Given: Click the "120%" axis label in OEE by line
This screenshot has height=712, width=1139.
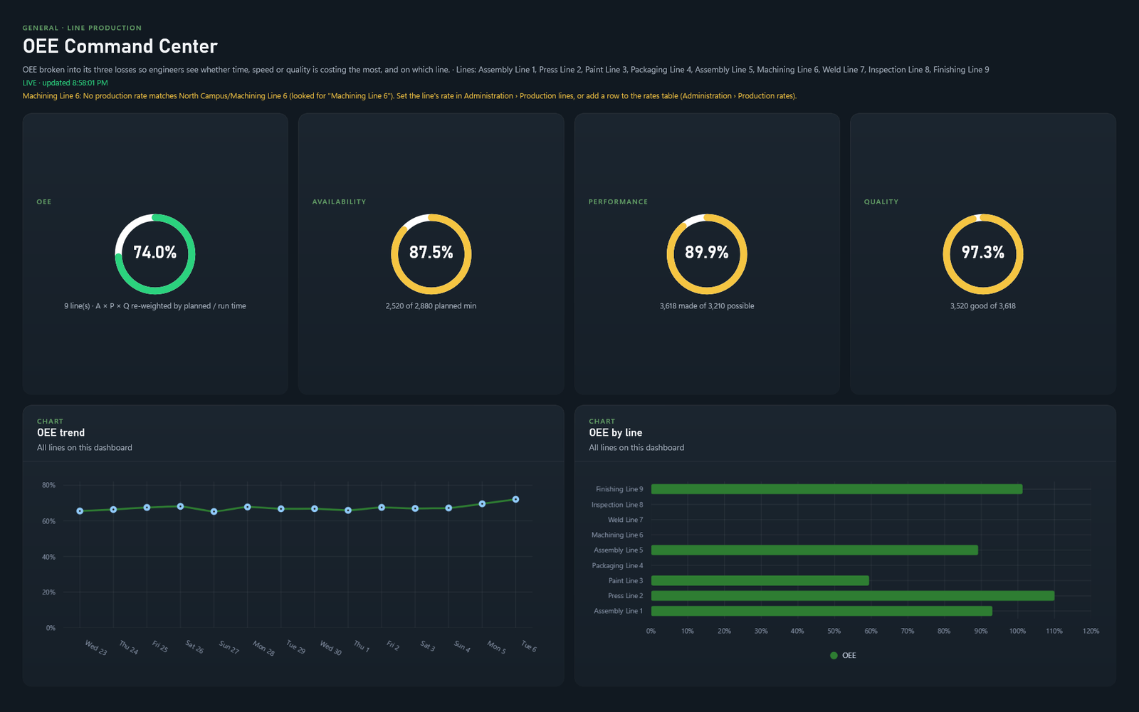Looking at the screenshot, I should pos(1091,632).
